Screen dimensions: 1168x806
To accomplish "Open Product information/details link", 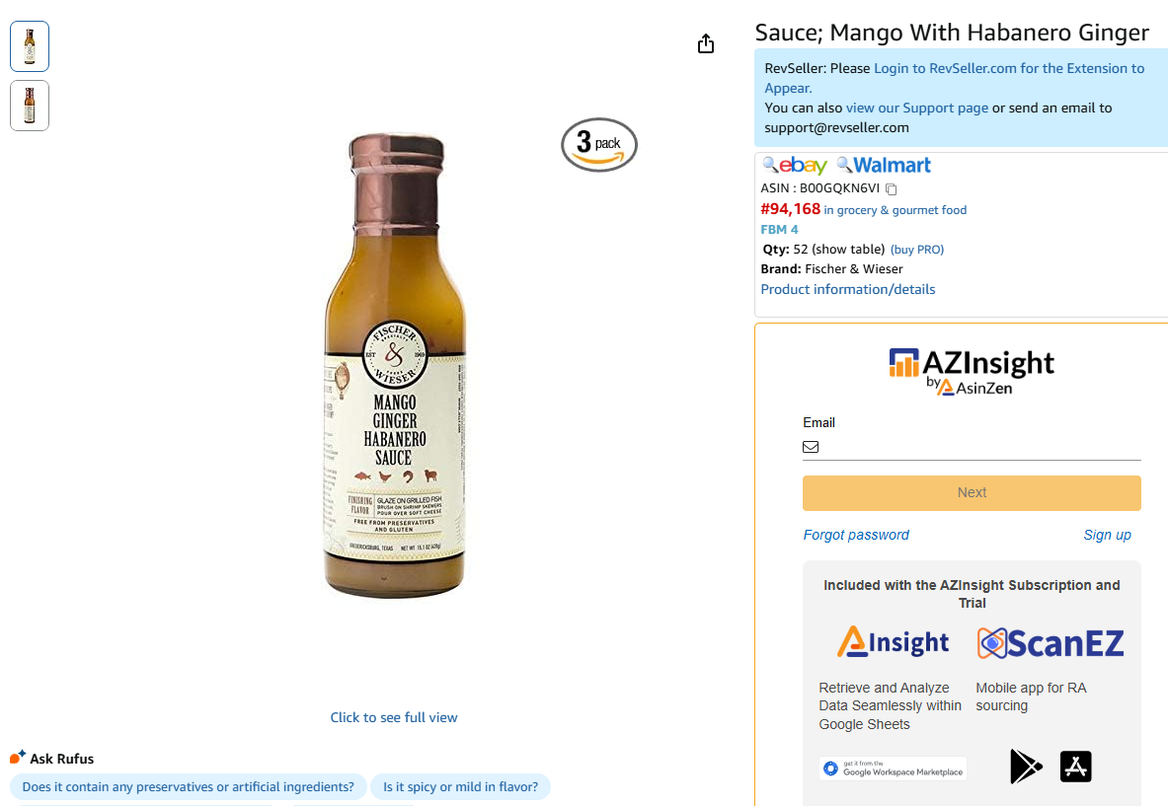I will [847, 289].
